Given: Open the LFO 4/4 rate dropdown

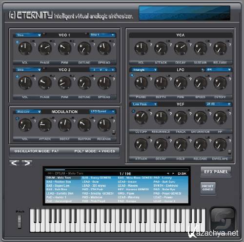Looking at the screenshot, I should (x=219, y=69).
